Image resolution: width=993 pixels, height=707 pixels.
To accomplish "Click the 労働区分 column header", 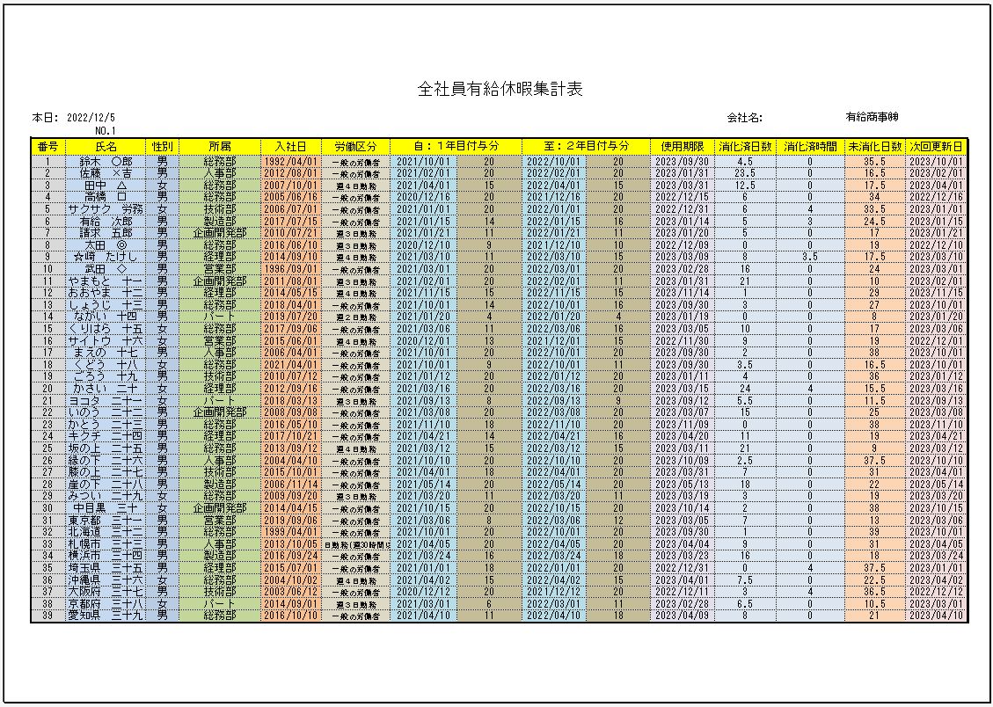I will [356, 146].
